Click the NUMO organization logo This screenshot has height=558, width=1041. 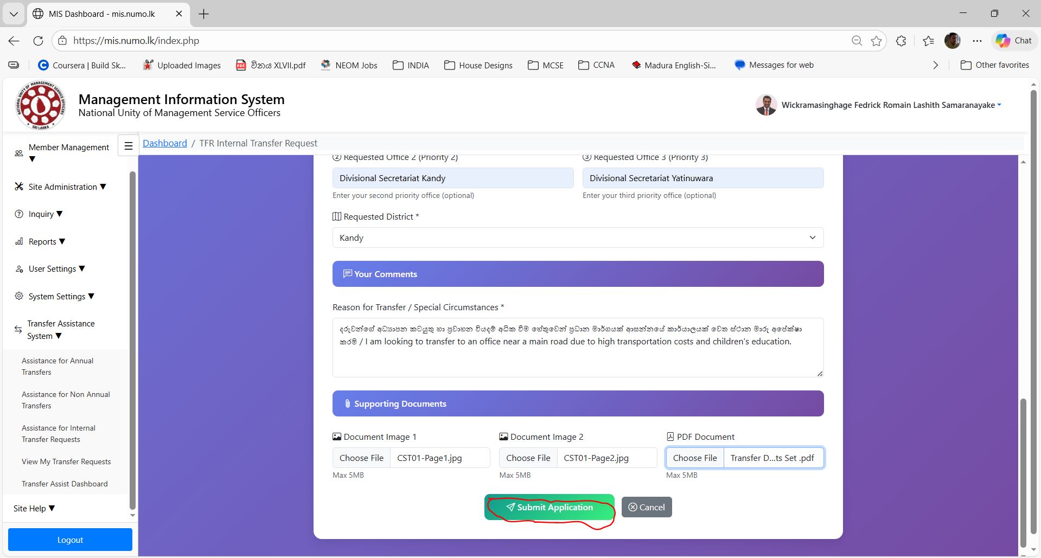pos(41,105)
